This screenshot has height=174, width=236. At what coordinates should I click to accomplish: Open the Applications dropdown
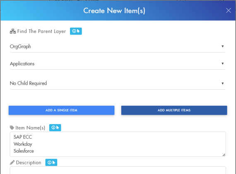click(118, 64)
